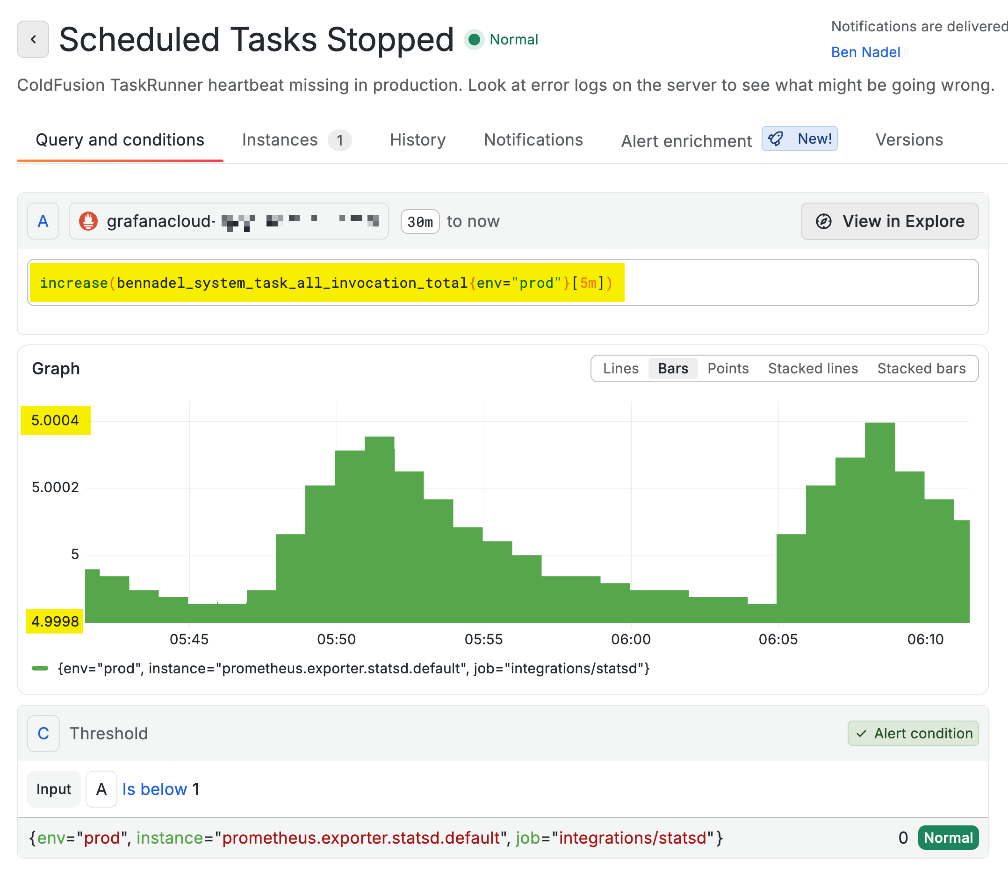This screenshot has height=875, width=1008.
Task: Switch graph style to Points
Action: 728,369
